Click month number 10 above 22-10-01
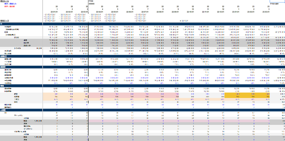 193,9
